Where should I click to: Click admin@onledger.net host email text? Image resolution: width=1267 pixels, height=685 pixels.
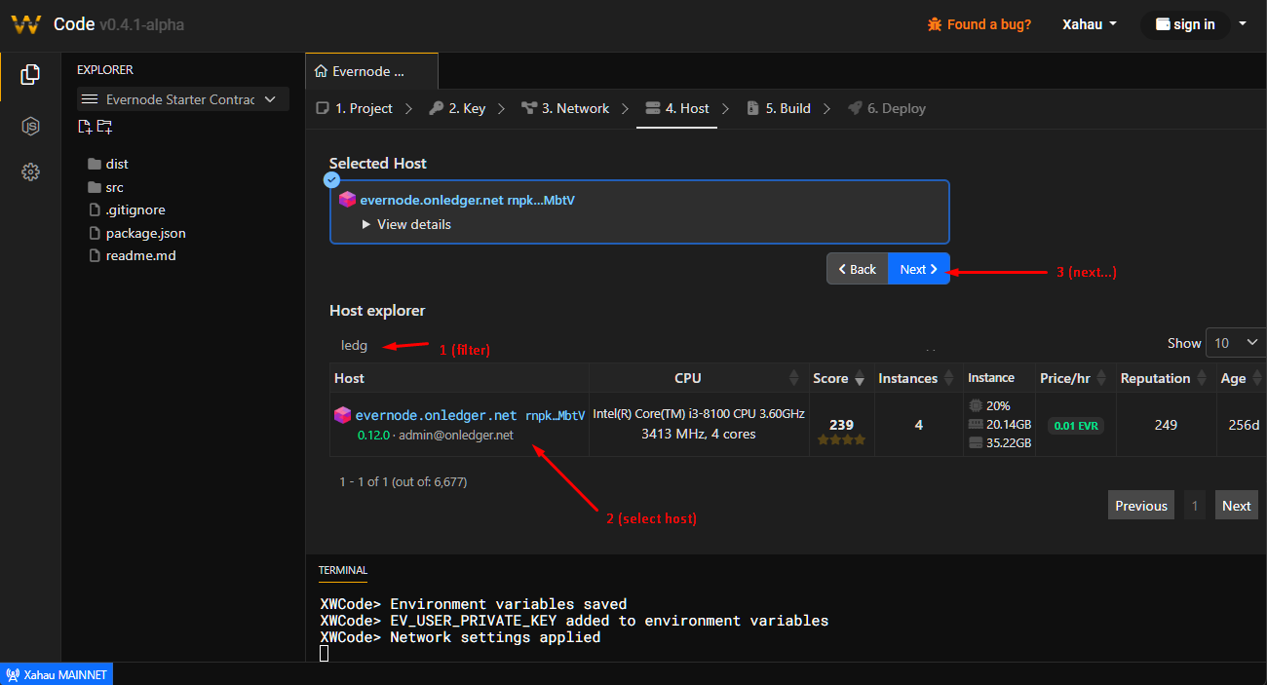(456, 436)
